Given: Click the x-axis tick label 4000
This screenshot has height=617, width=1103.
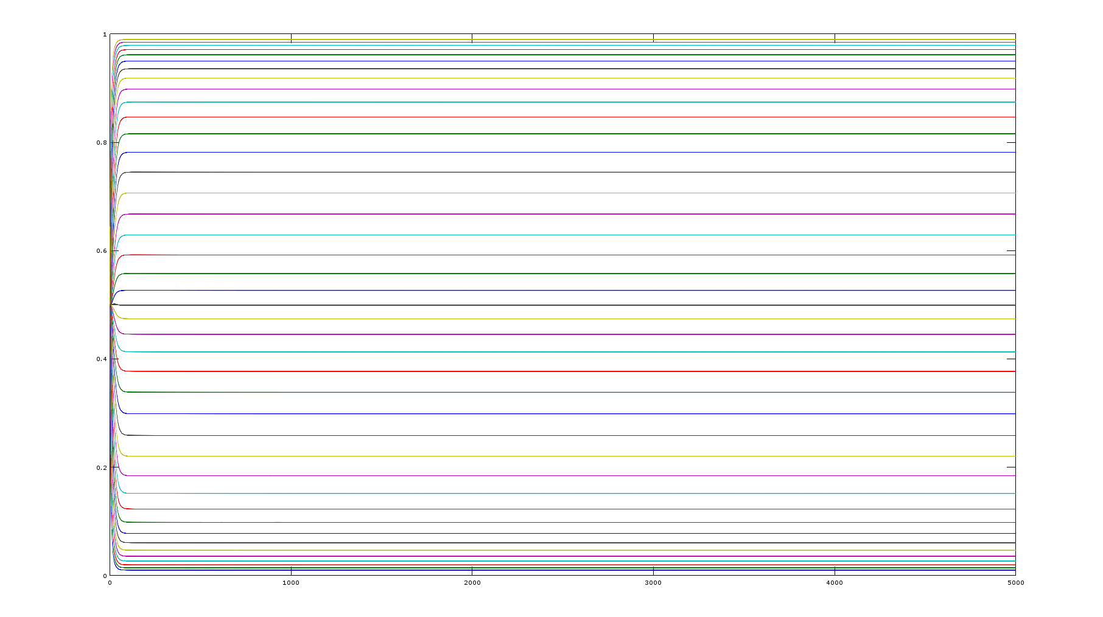Looking at the screenshot, I should [x=834, y=583].
